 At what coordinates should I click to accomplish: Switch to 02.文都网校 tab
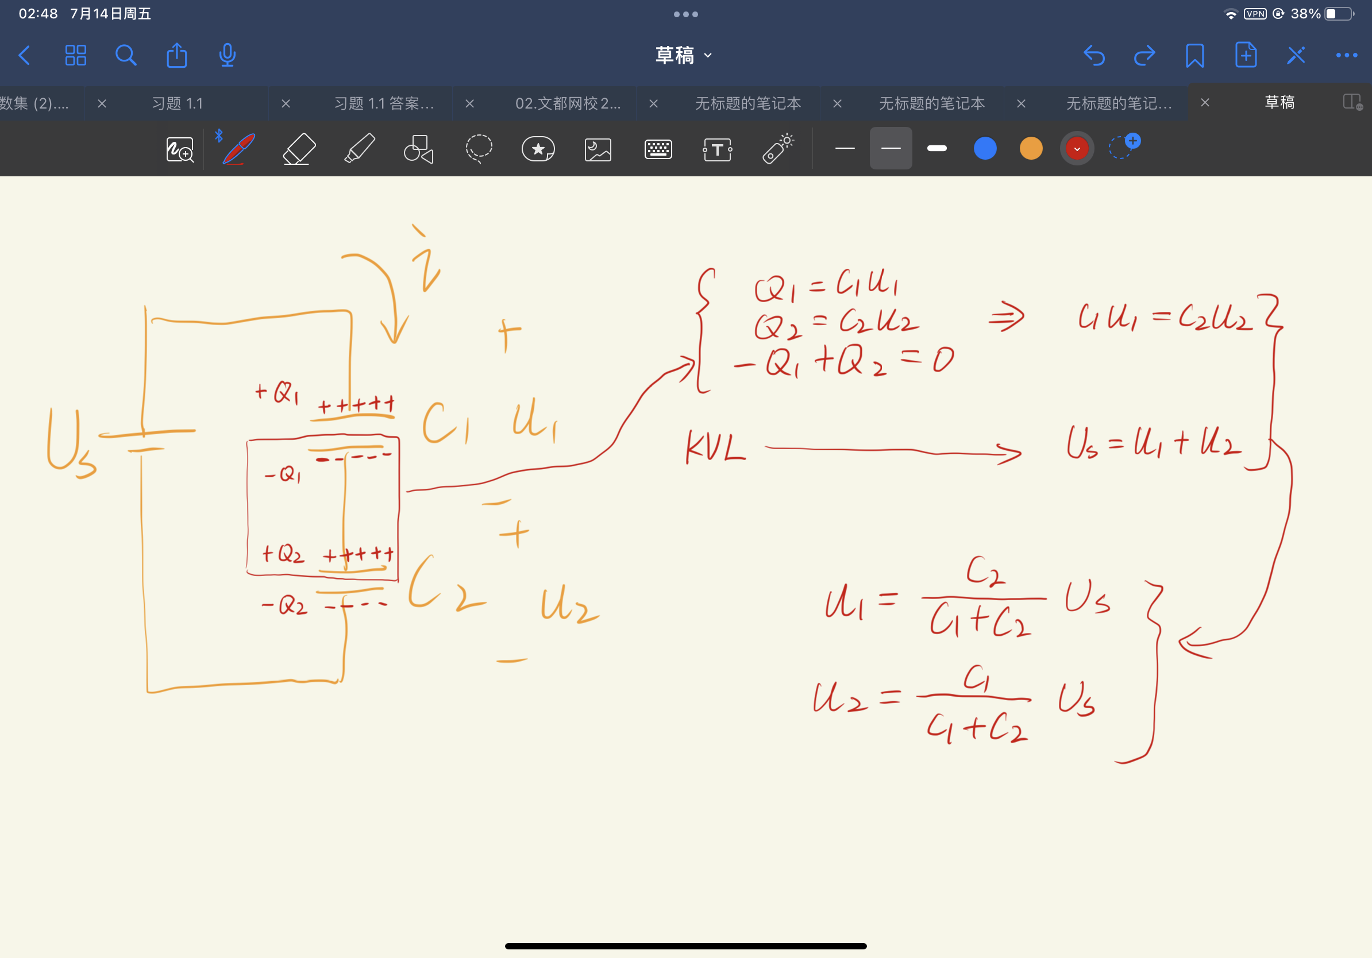tap(568, 103)
